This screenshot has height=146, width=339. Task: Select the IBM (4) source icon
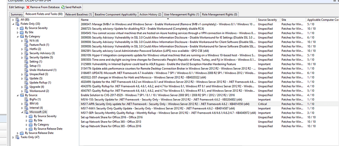(x=26, y=103)
